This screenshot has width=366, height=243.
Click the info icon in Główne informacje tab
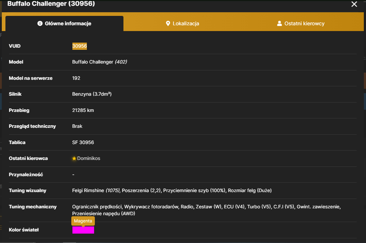pyautogui.click(x=40, y=23)
